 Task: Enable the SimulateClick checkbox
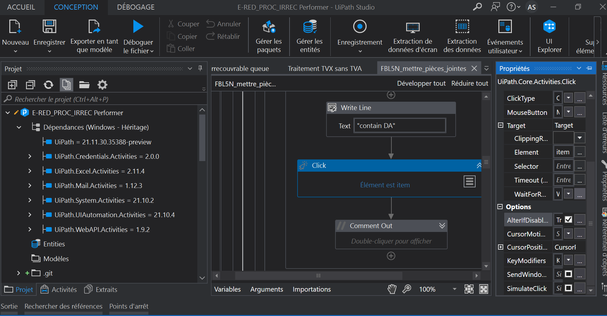[568, 288]
